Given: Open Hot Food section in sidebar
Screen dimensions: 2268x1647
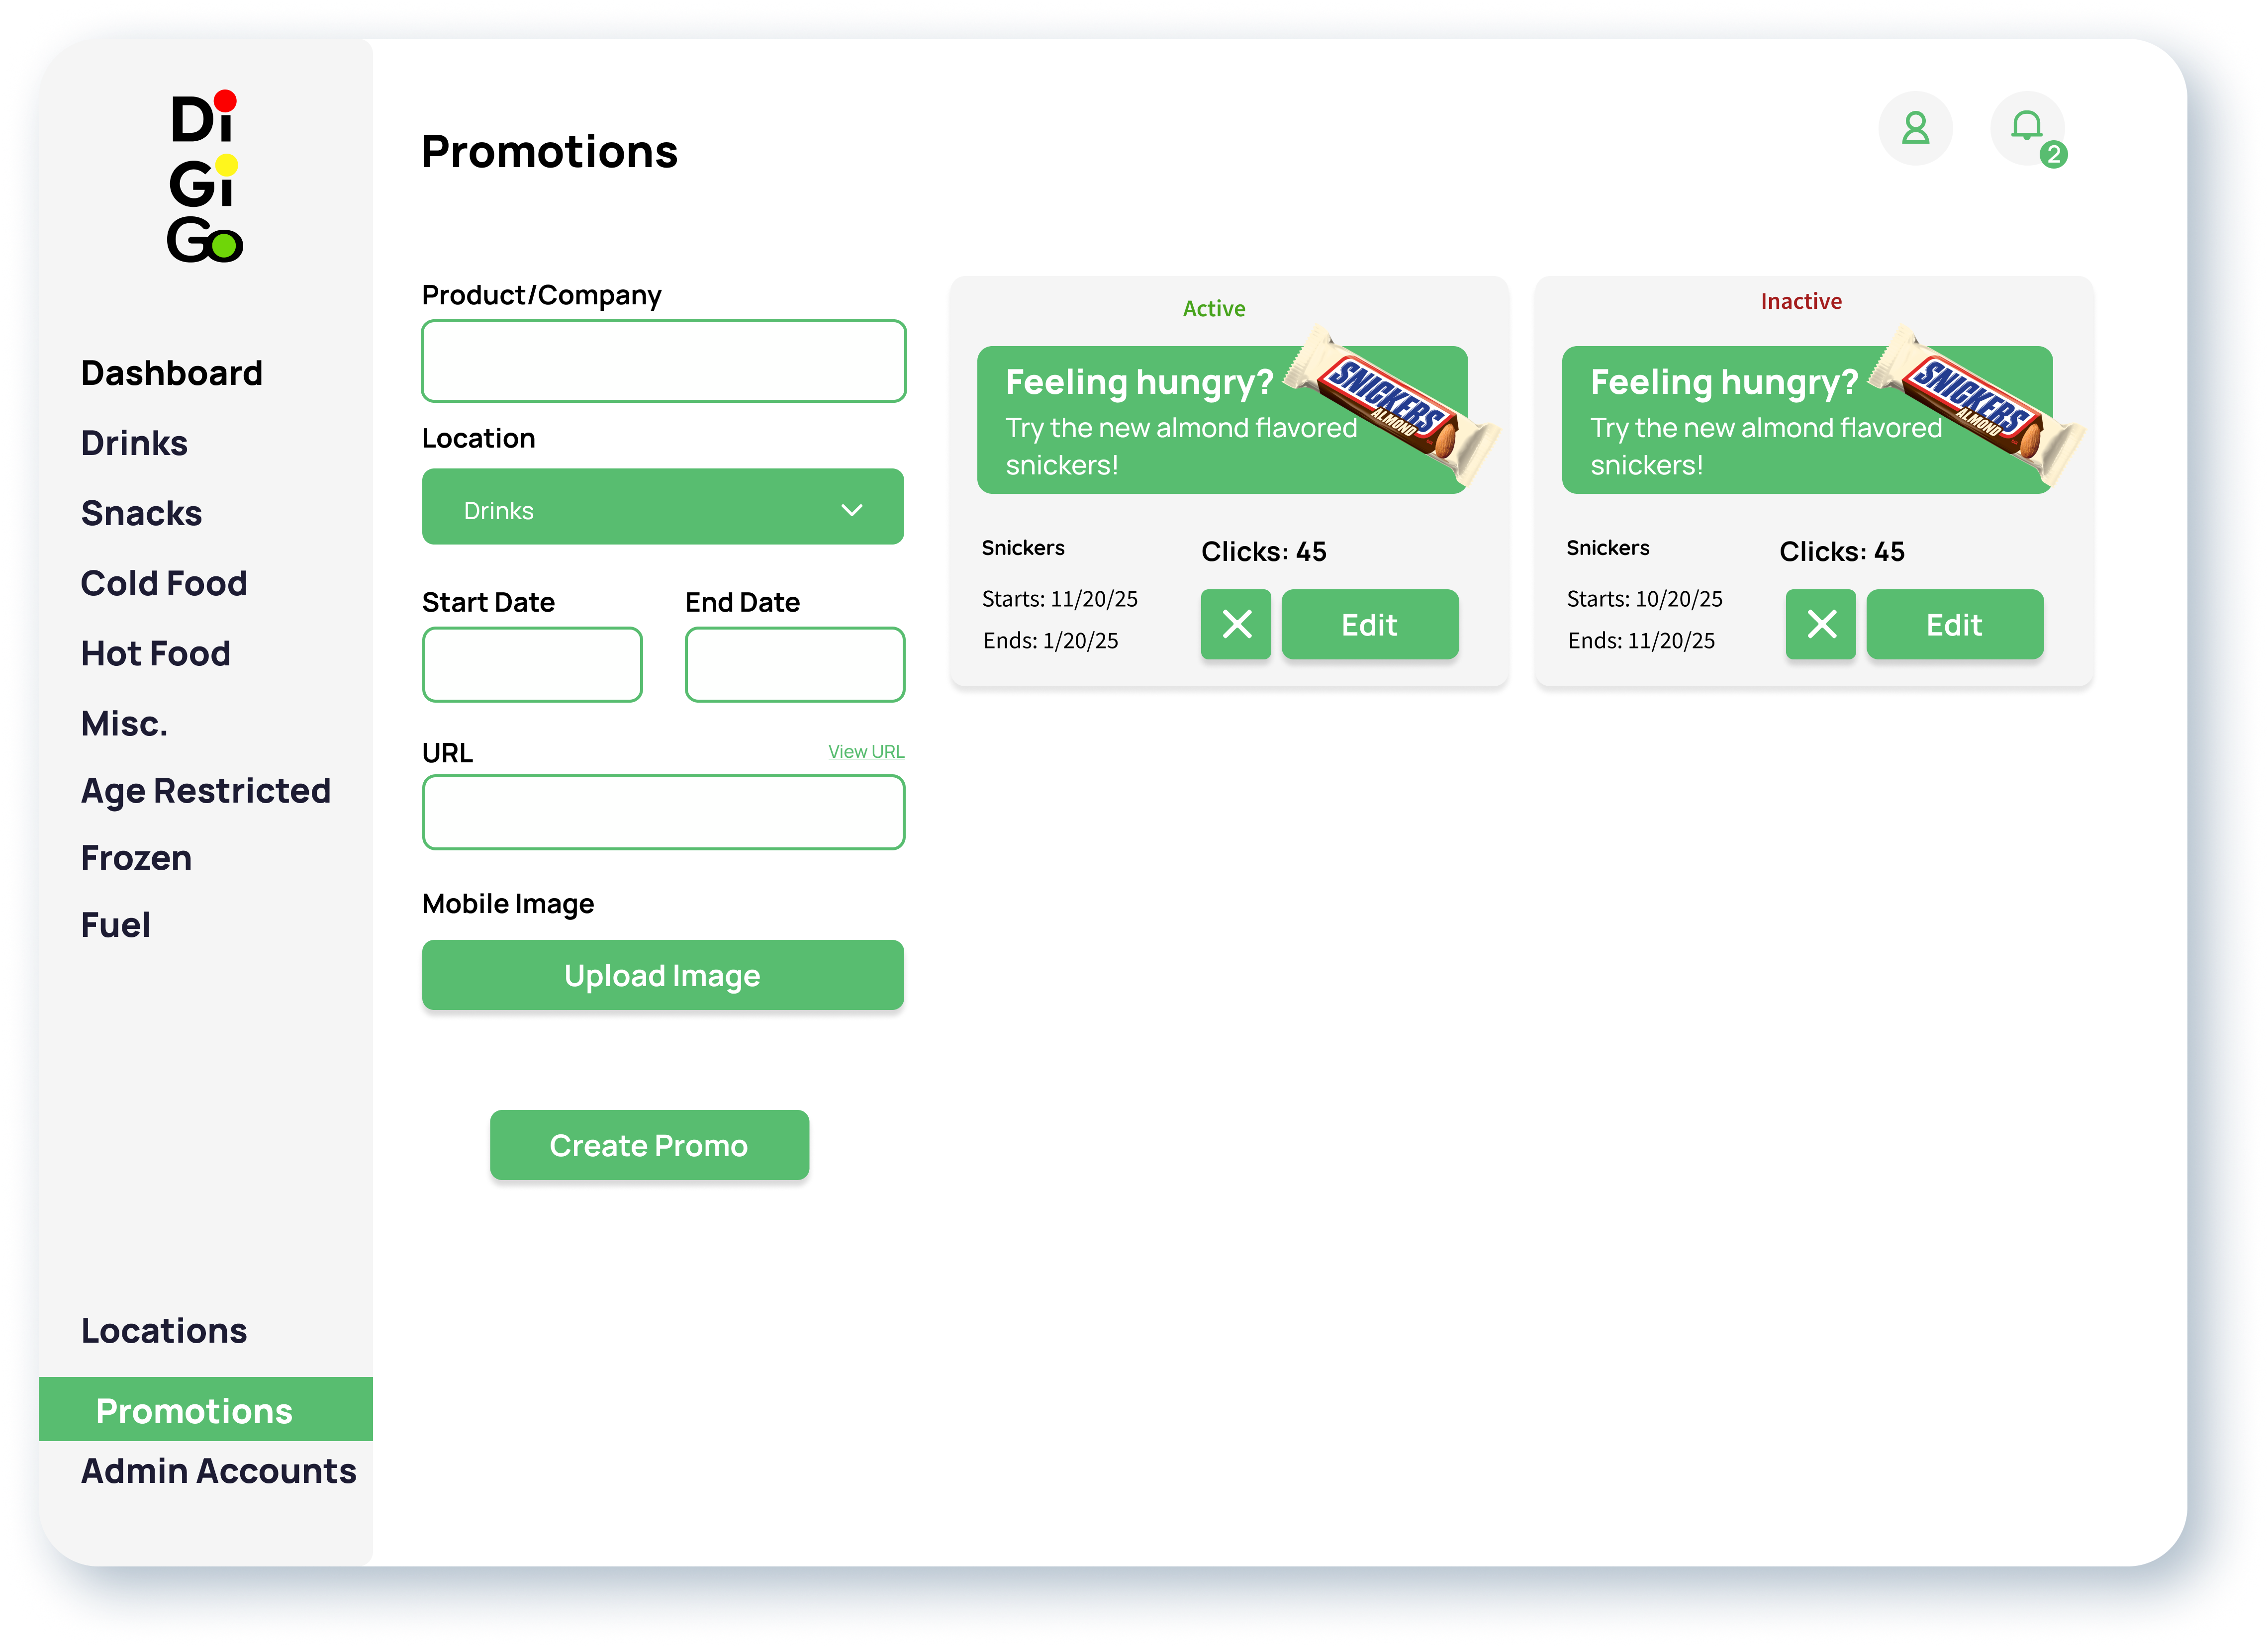Looking at the screenshot, I should (156, 653).
